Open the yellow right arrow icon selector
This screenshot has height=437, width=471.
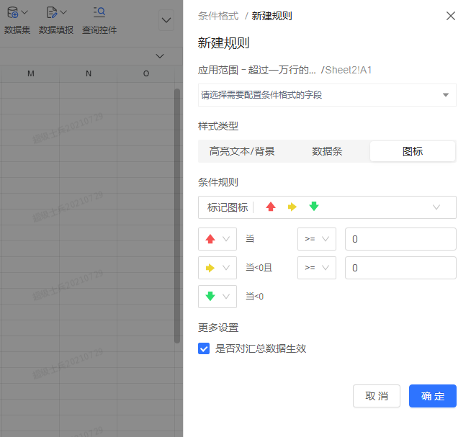pos(217,268)
